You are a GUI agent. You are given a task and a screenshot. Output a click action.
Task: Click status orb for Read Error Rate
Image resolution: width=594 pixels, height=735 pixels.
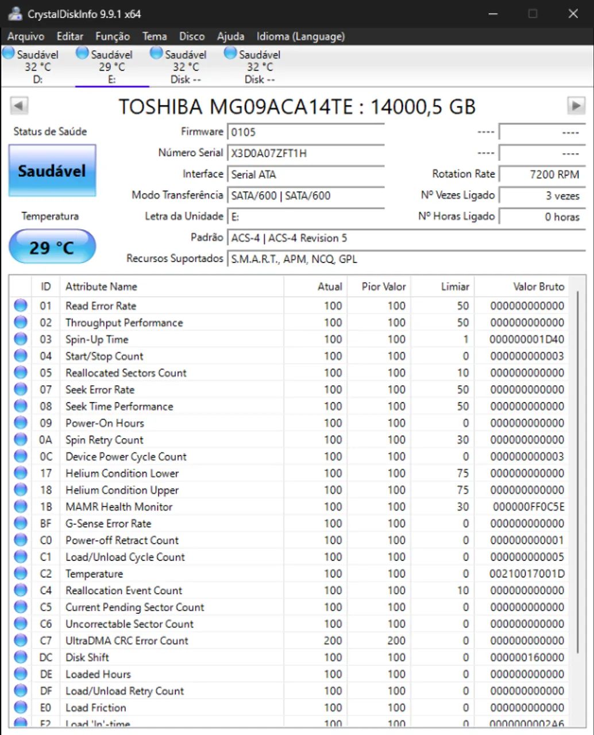point(21,305)
